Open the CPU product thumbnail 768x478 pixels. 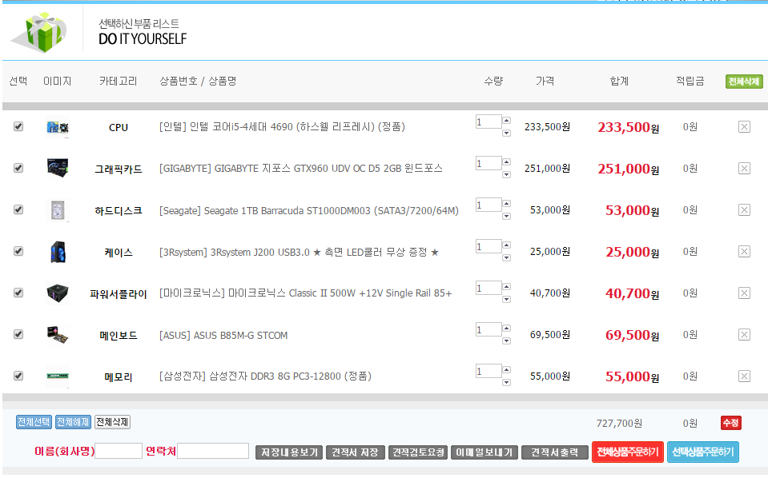click(58, 128)
